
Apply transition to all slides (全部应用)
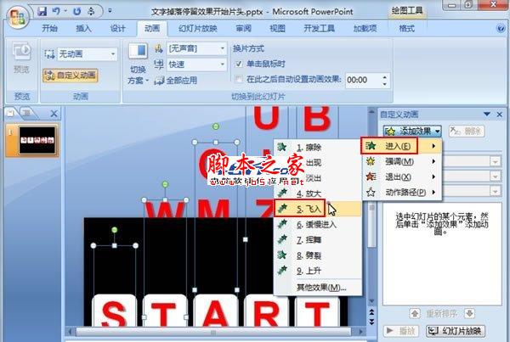pyautogui.click(x=176, y=81)
